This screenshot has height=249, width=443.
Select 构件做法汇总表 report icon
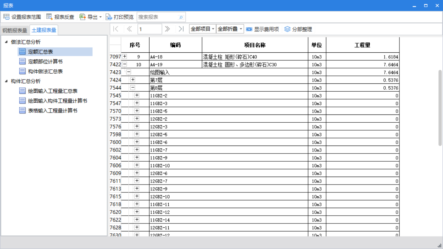click(x=22, y=71)
